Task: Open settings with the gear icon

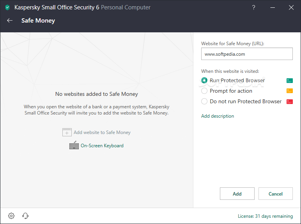Action: [x=11, y=216]
